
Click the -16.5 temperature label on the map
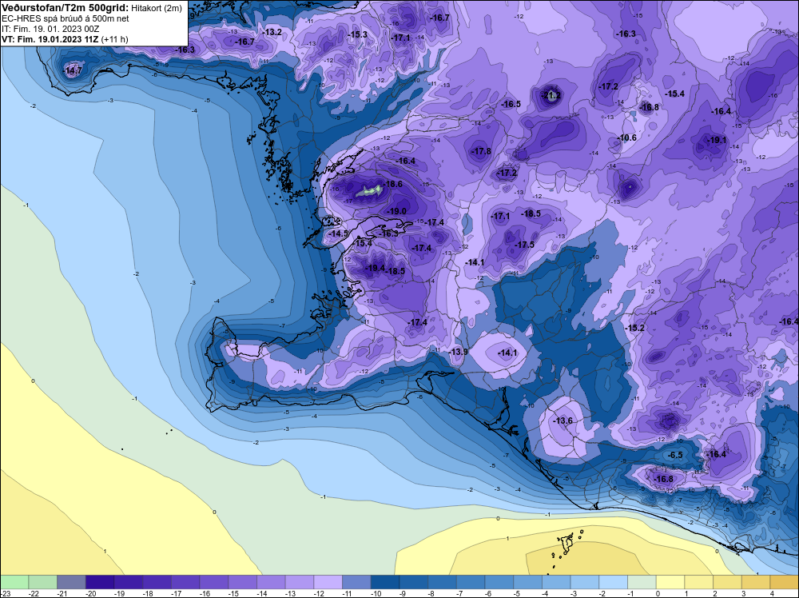click(511, 105)
